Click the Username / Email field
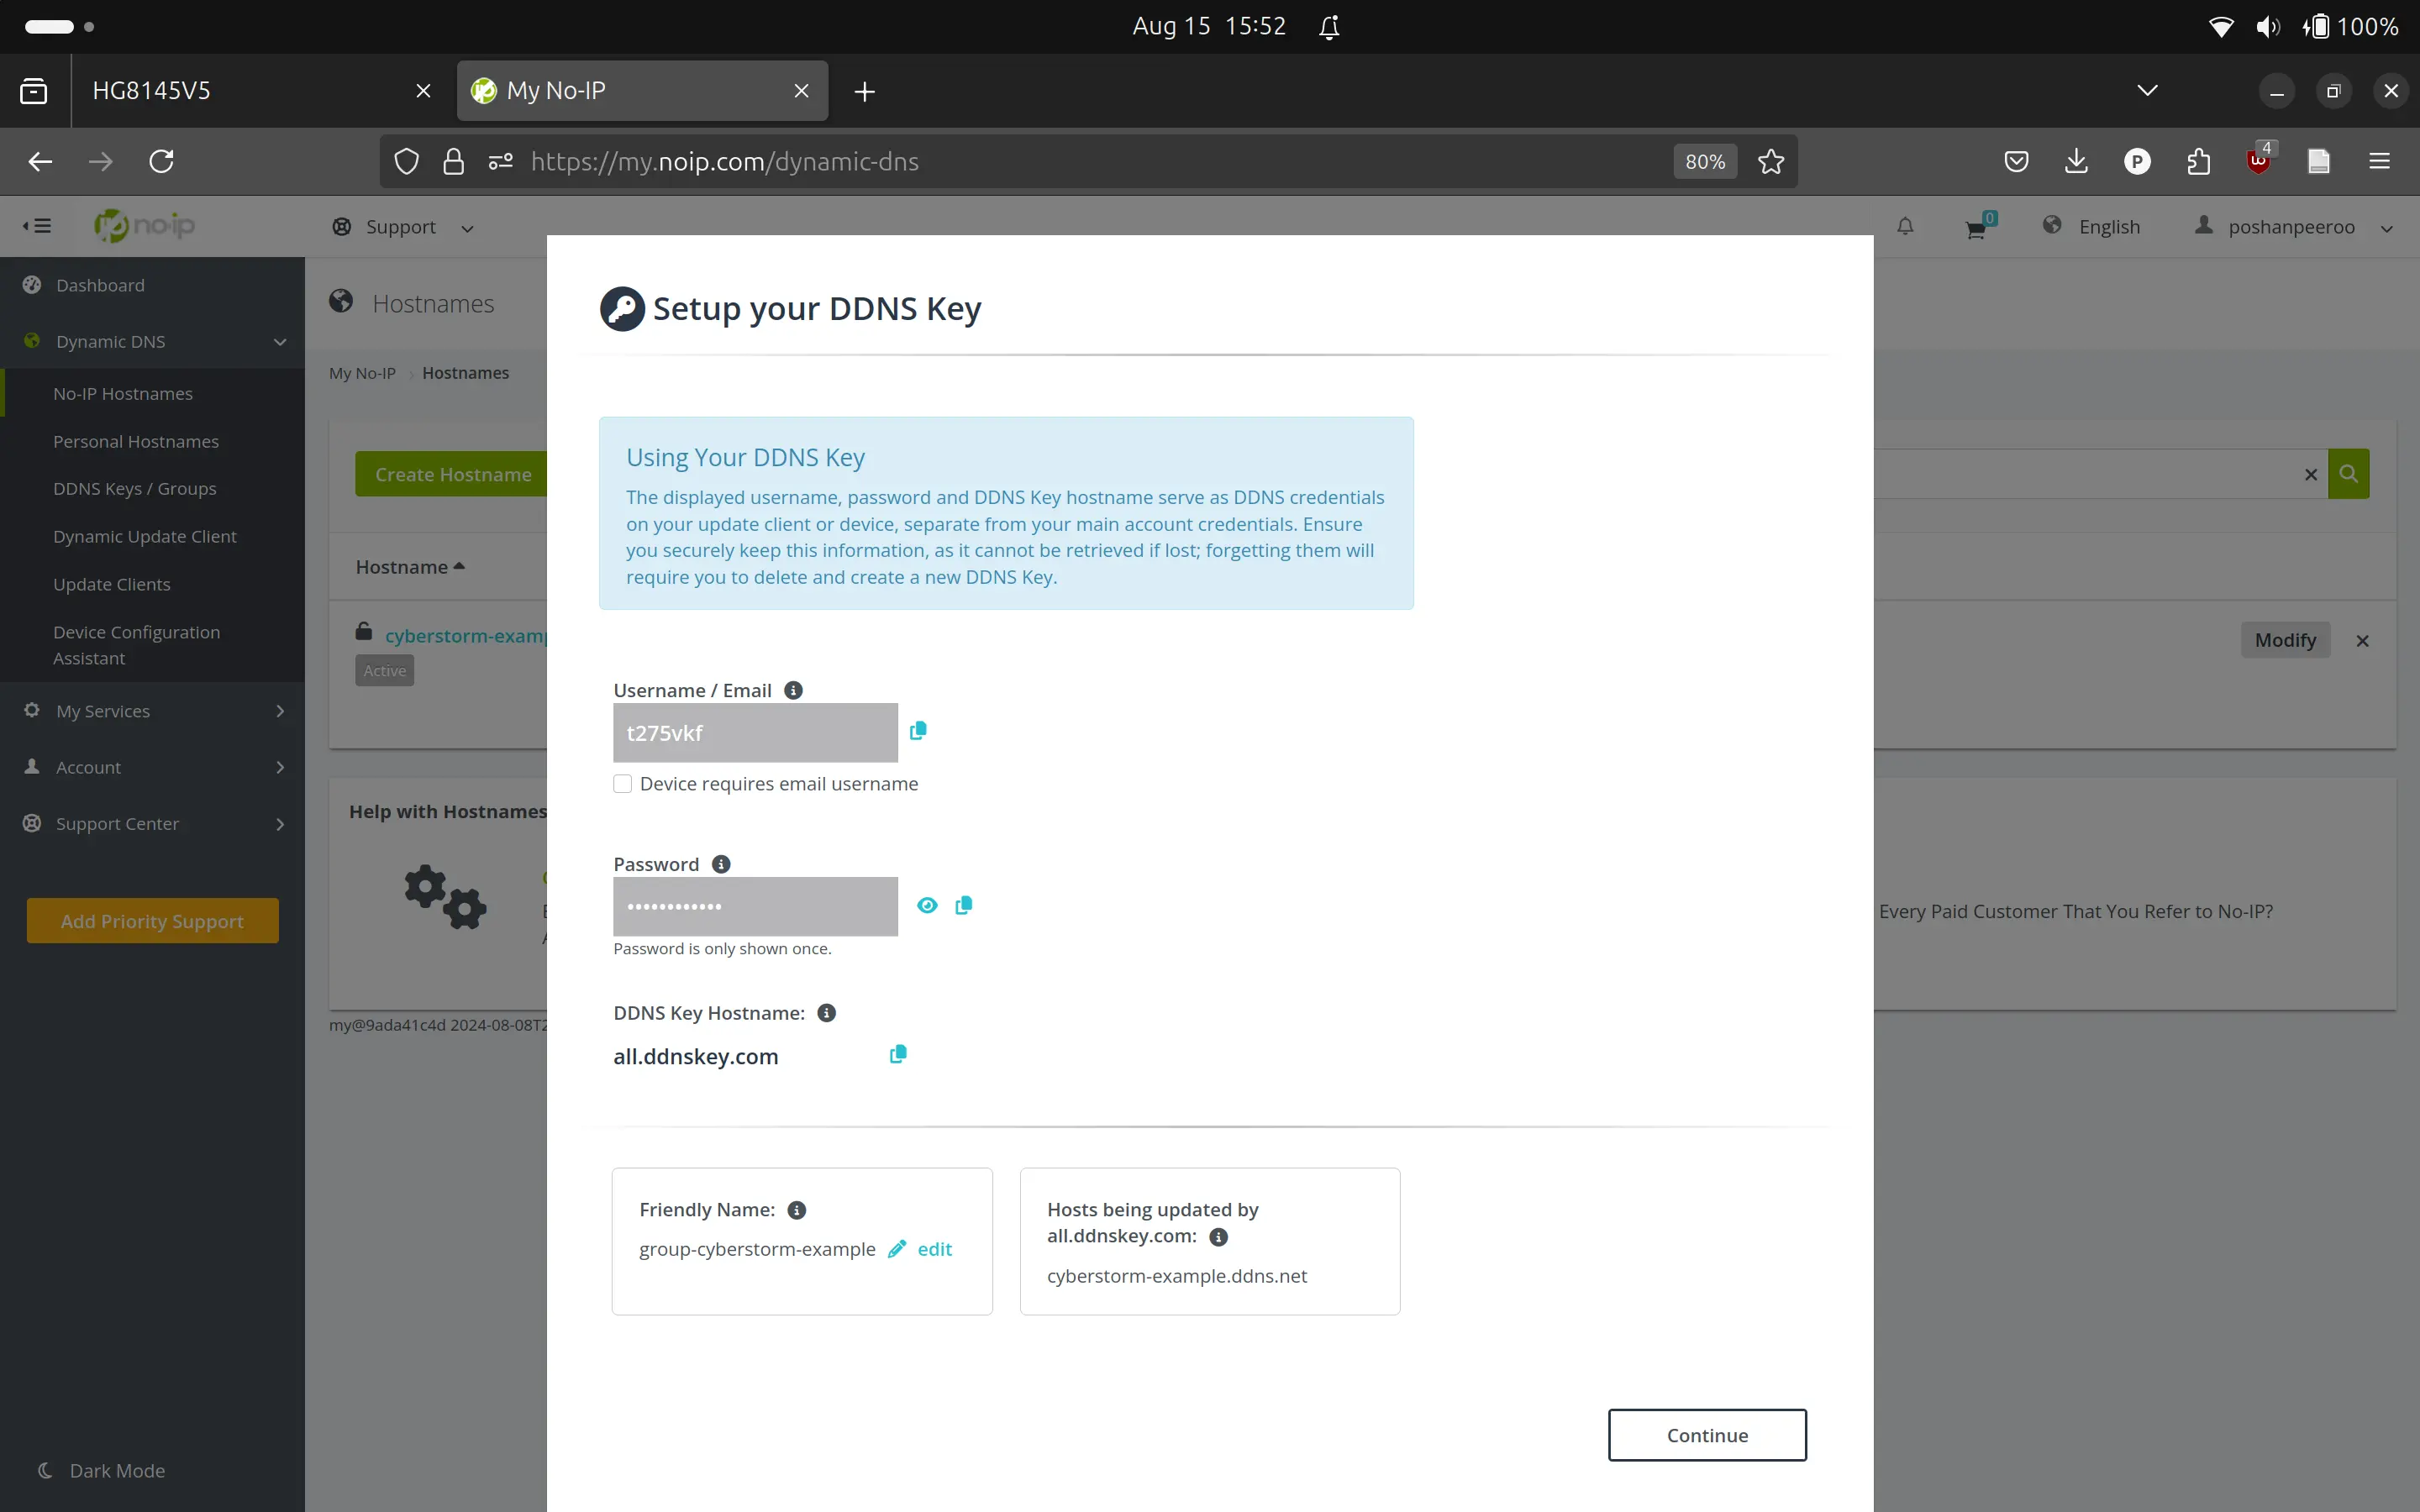Image resolution: width=2420 pixels, height=1512 pixels. (x=755, y=733)
